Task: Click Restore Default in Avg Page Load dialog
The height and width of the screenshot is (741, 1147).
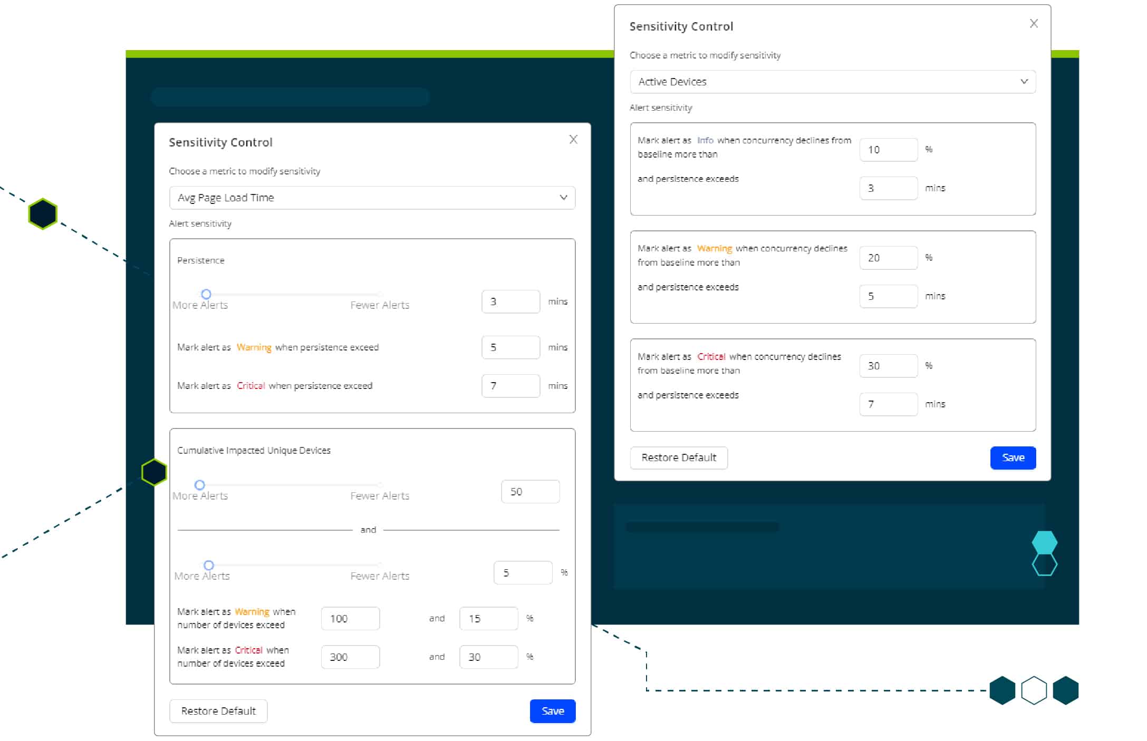Action: click(x=218, y=711)
